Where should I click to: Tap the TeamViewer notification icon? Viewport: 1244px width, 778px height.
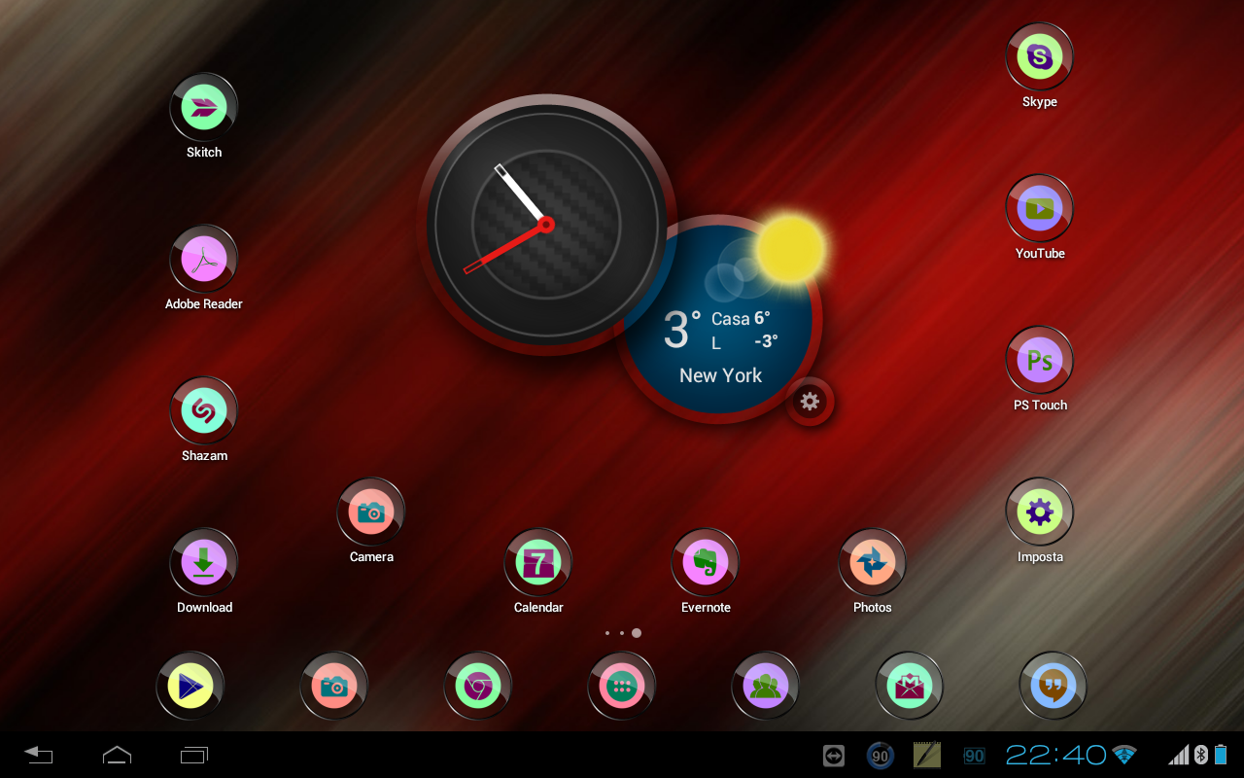(834, 756)
